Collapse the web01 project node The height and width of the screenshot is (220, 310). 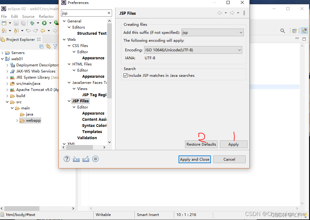(2, 59)
